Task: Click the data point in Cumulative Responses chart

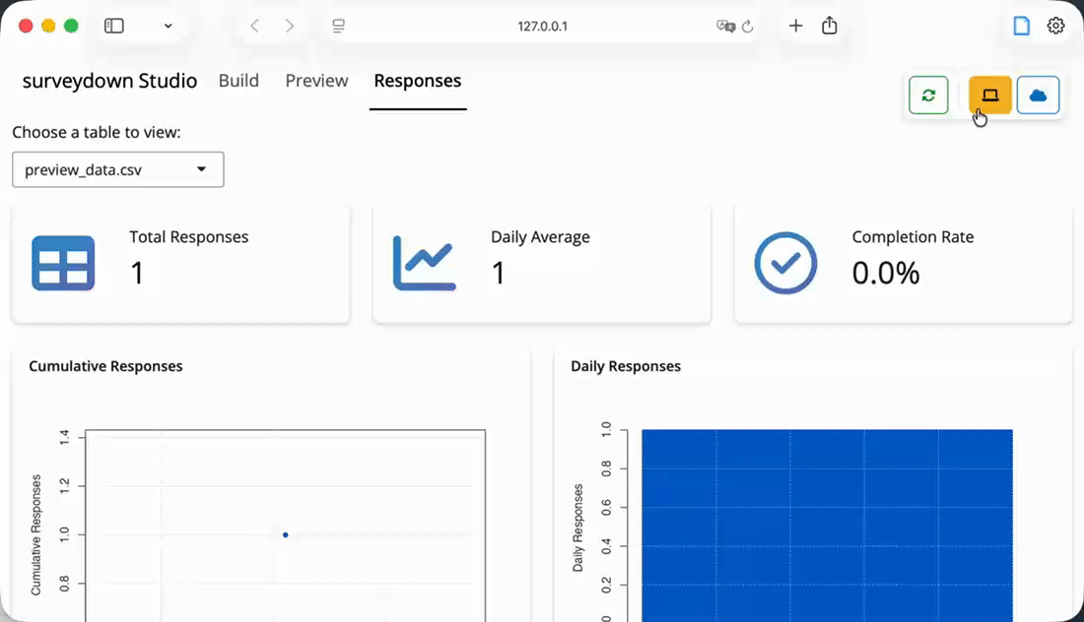Action: pyautogui.click(x=286, y=534)
